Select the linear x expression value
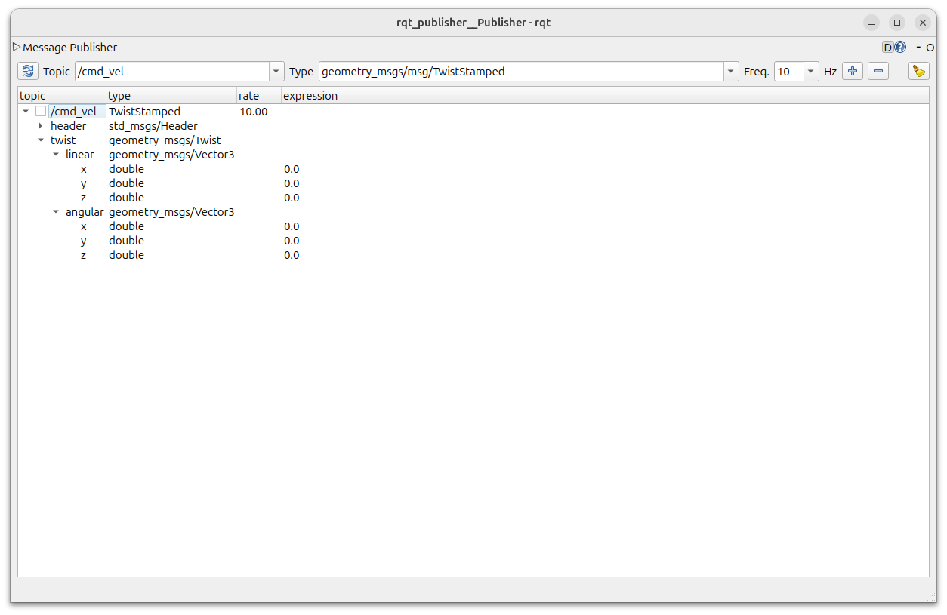Screen dimensions: 947x615 (x=292, y=169)
